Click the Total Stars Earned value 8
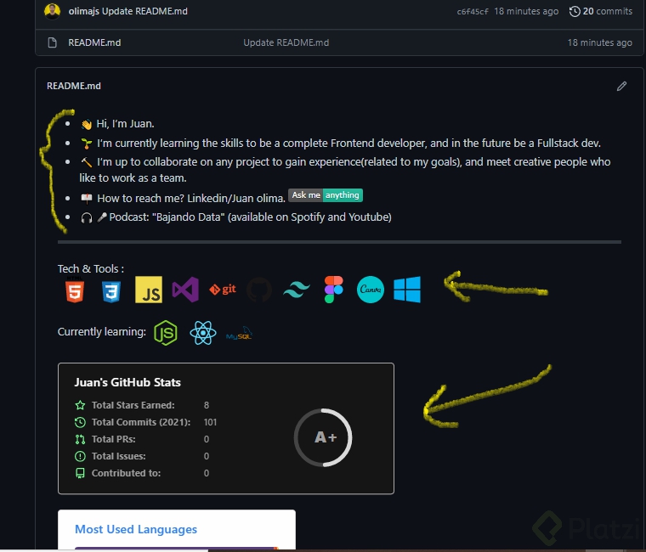 point(207,405)
